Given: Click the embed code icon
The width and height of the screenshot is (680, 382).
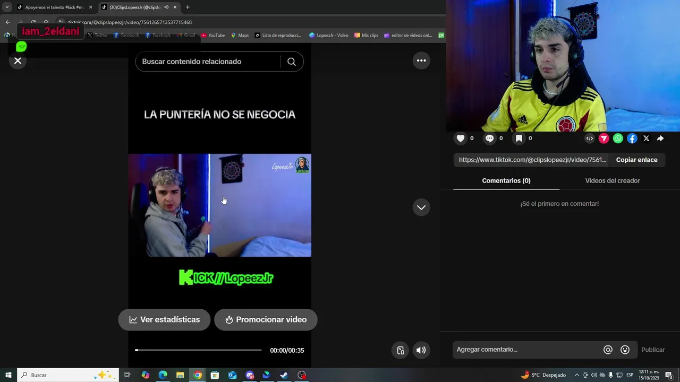Looking at the screenshot, I should 590,138.
